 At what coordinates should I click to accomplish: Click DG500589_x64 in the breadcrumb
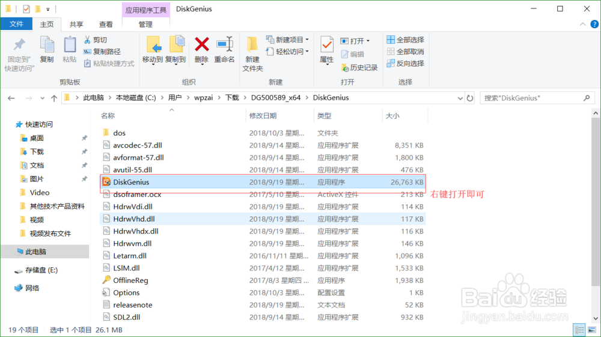(x=276, y=98)
